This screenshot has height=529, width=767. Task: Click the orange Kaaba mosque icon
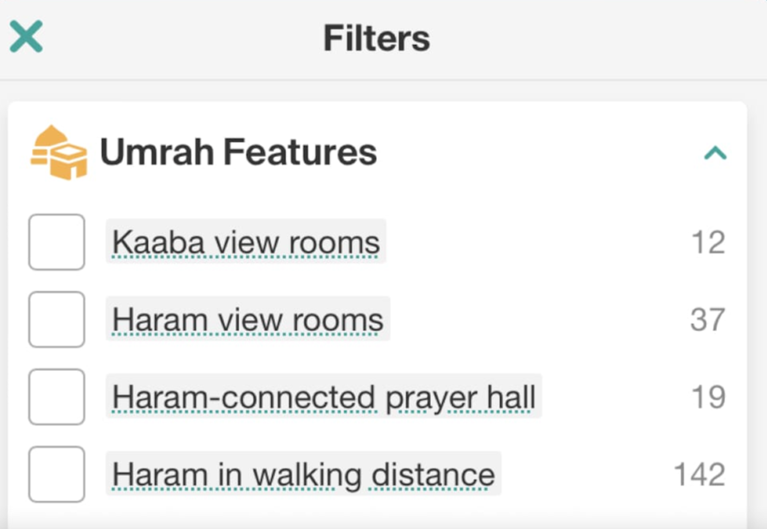(x=58, y=153)
